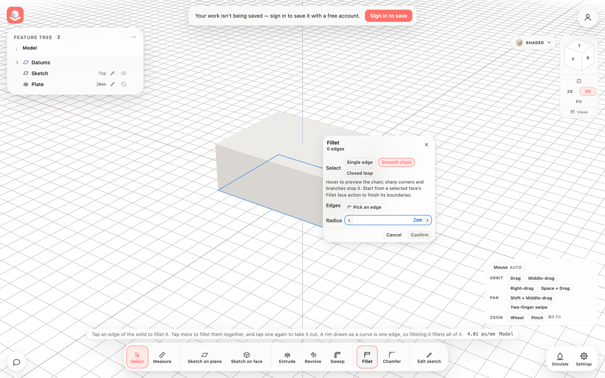
Task: Toggle Plate suppress icon
Action: point(124,84)
